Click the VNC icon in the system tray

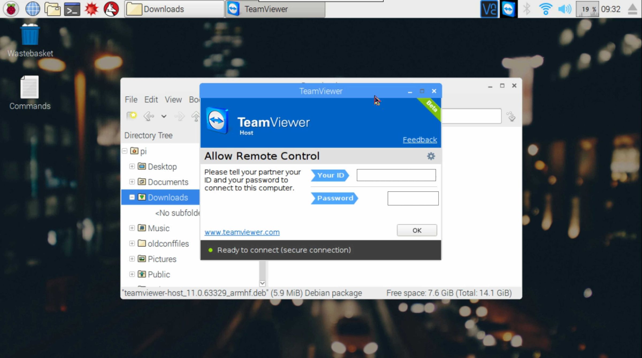point(489,9)
